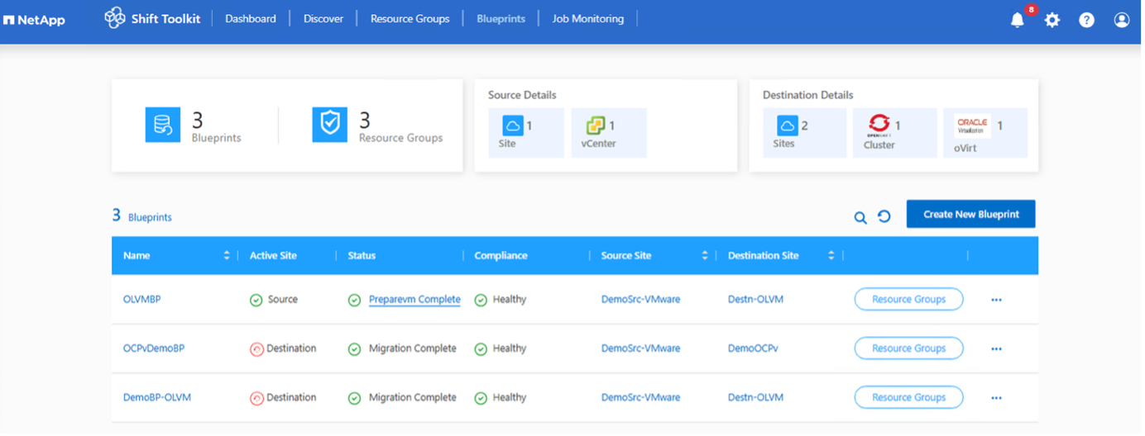The height and width of the screenshot is (436, 1145).
Task: Sort table by Name column
Action: pos(227,256)
